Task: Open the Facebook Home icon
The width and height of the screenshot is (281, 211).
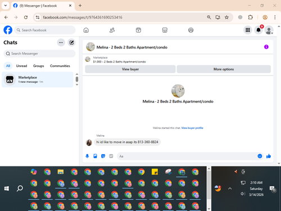Action: click(86, 30)
